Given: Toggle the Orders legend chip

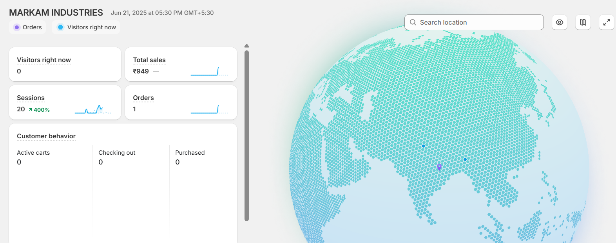Looking at the screenshot, I should tap(27, 27).
